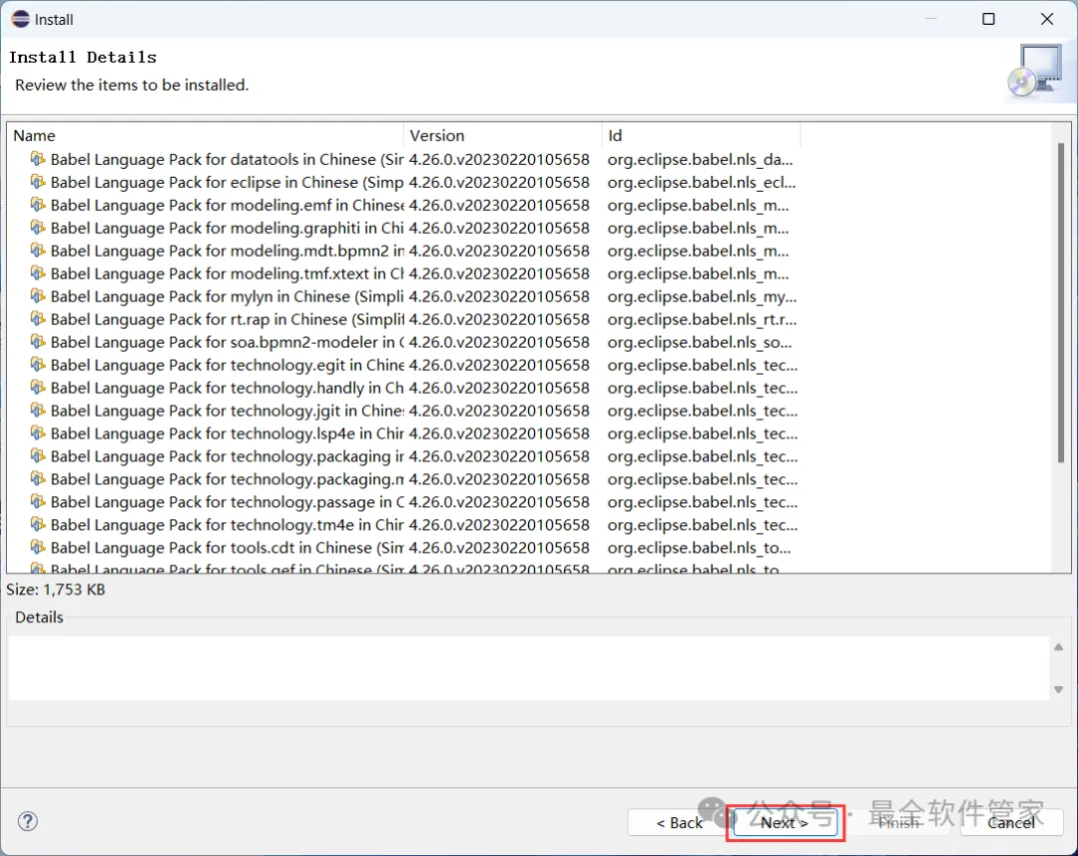Click version cell of technology.passage row
Screen dimensions: 1078x856
point(499,501)
